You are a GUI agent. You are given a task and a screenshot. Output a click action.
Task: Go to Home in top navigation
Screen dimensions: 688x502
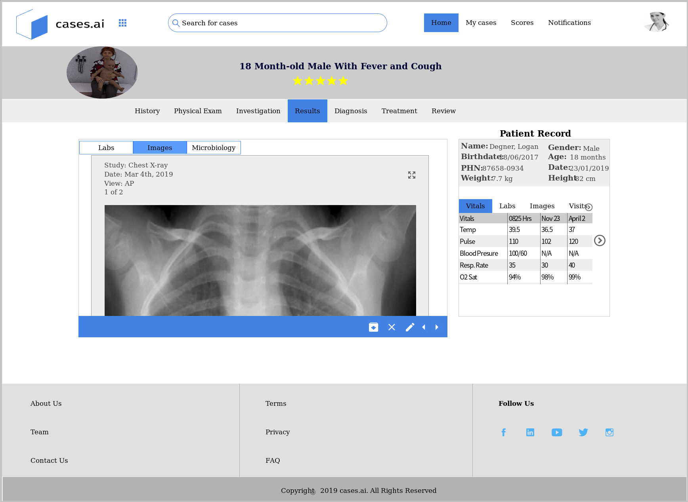point(441,23)
